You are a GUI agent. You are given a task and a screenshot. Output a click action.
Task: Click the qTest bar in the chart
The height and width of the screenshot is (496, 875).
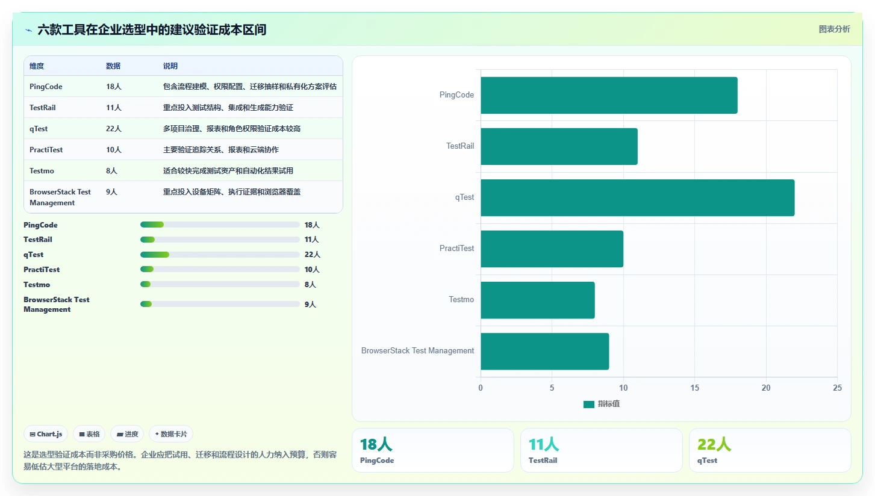pyautogui.click(x=638, y=197)
